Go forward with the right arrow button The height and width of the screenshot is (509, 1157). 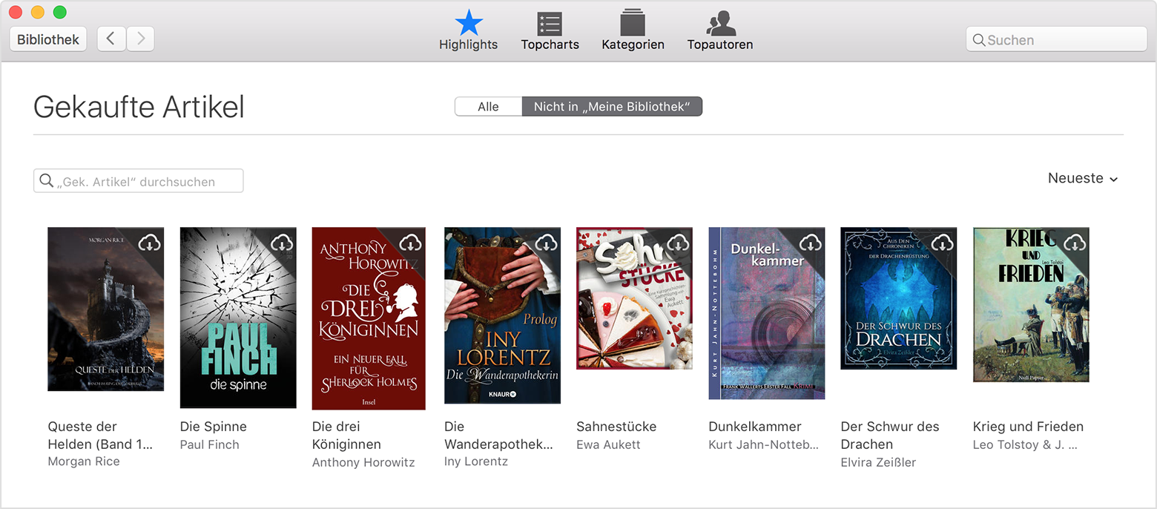140,39
